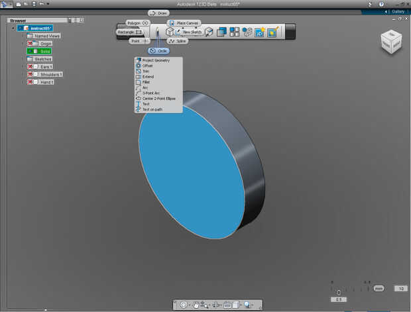Toggle visibility of the Origin folder
Image resolution: width=411 pixels, height=312 pixels.
tap(30, 44)
